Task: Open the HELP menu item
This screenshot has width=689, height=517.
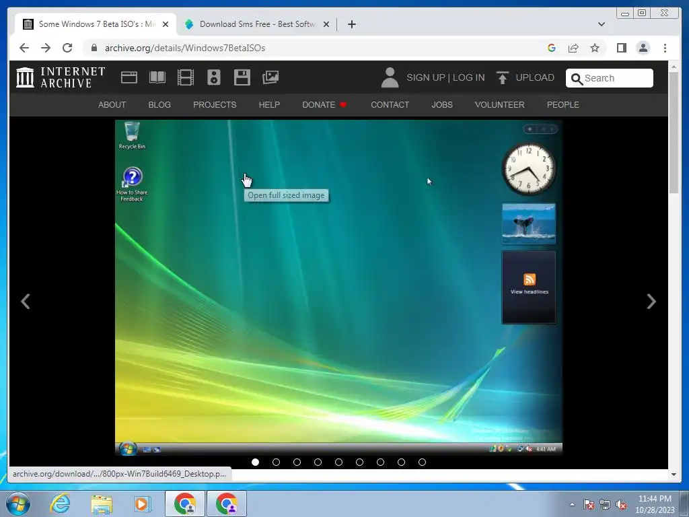Action: click(x=269, y=104)
